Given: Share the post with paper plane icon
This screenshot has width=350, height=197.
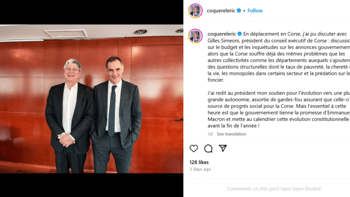Looking at the screenshot, I should 223,148.
